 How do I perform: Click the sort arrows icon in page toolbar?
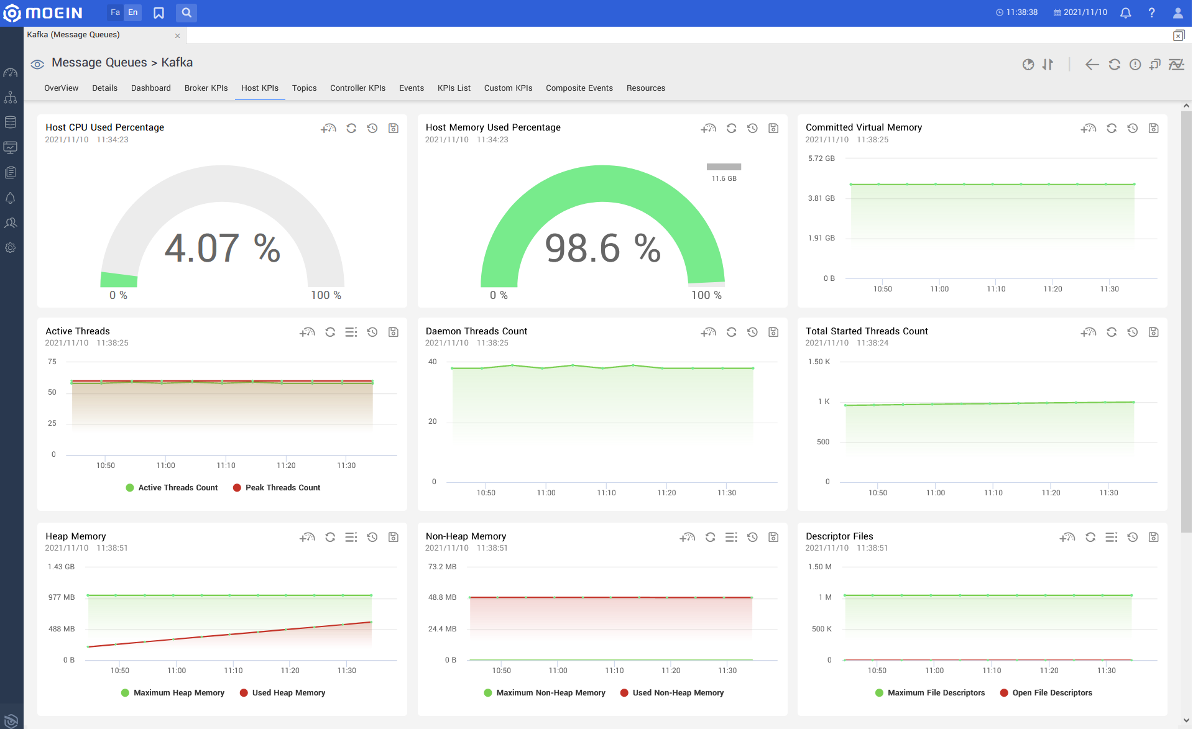1048,65
